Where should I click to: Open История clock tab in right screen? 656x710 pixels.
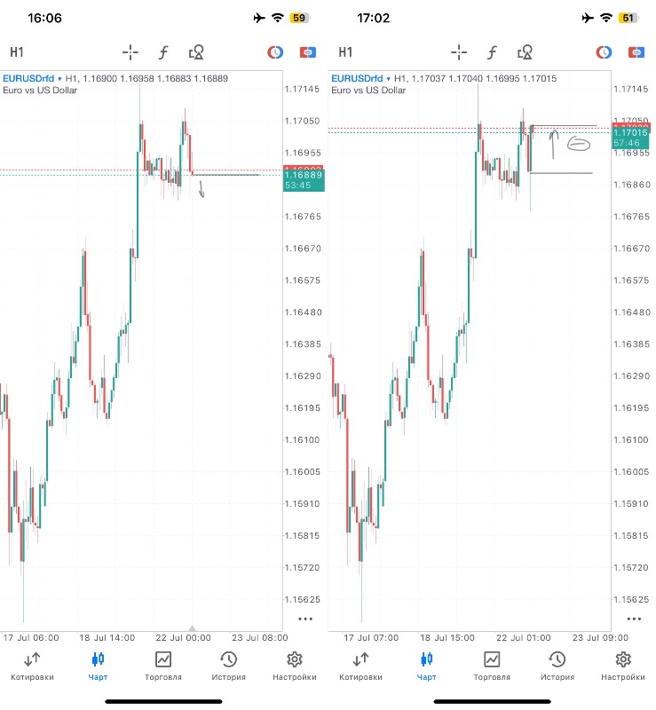[557, 666]
